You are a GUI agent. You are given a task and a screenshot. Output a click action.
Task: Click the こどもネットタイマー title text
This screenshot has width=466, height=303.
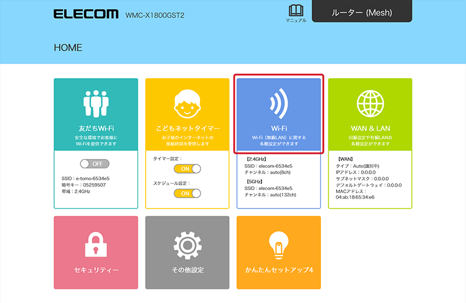(x=188, y=128)
